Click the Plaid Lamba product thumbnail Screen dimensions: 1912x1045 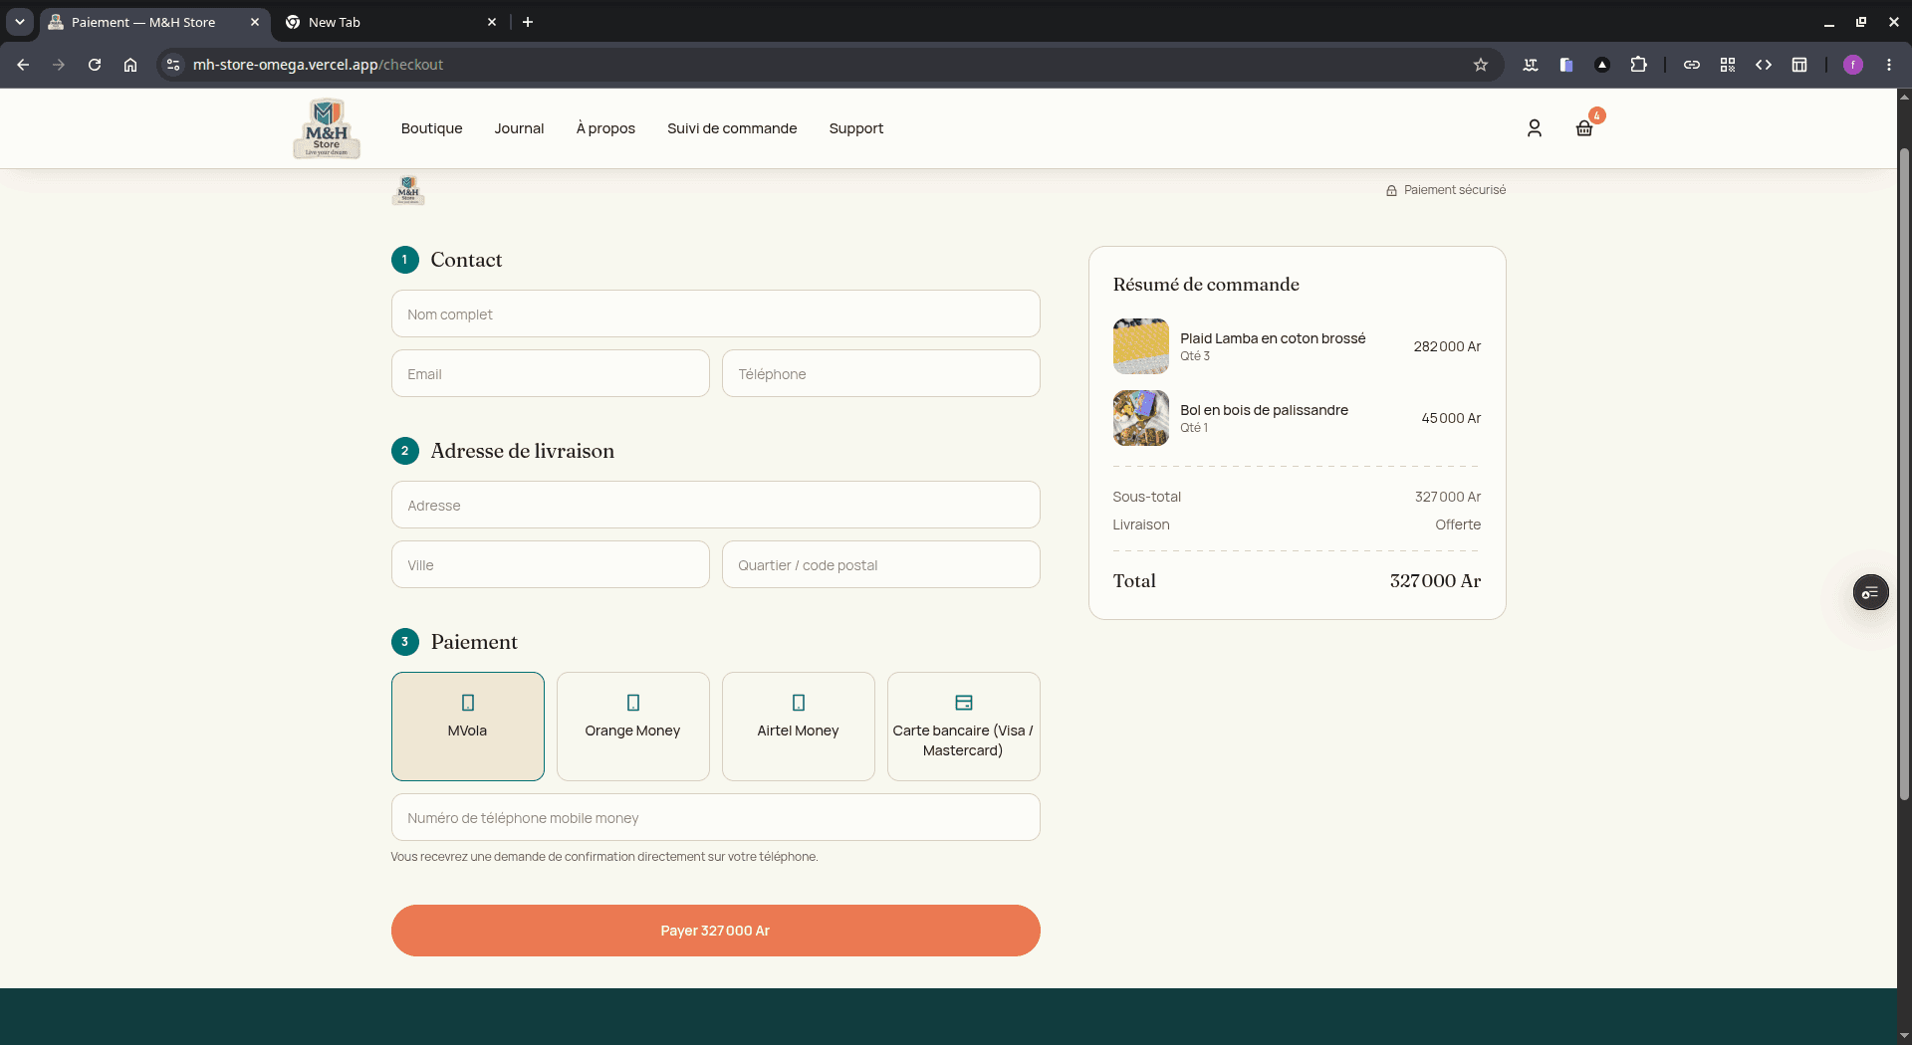pos(1141,346)
